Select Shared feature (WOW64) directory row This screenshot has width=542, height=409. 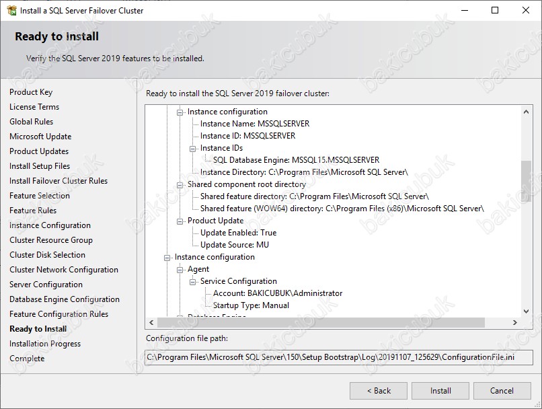(342, 209)
